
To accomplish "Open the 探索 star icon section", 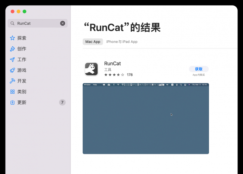I will [x=12, y=38].
